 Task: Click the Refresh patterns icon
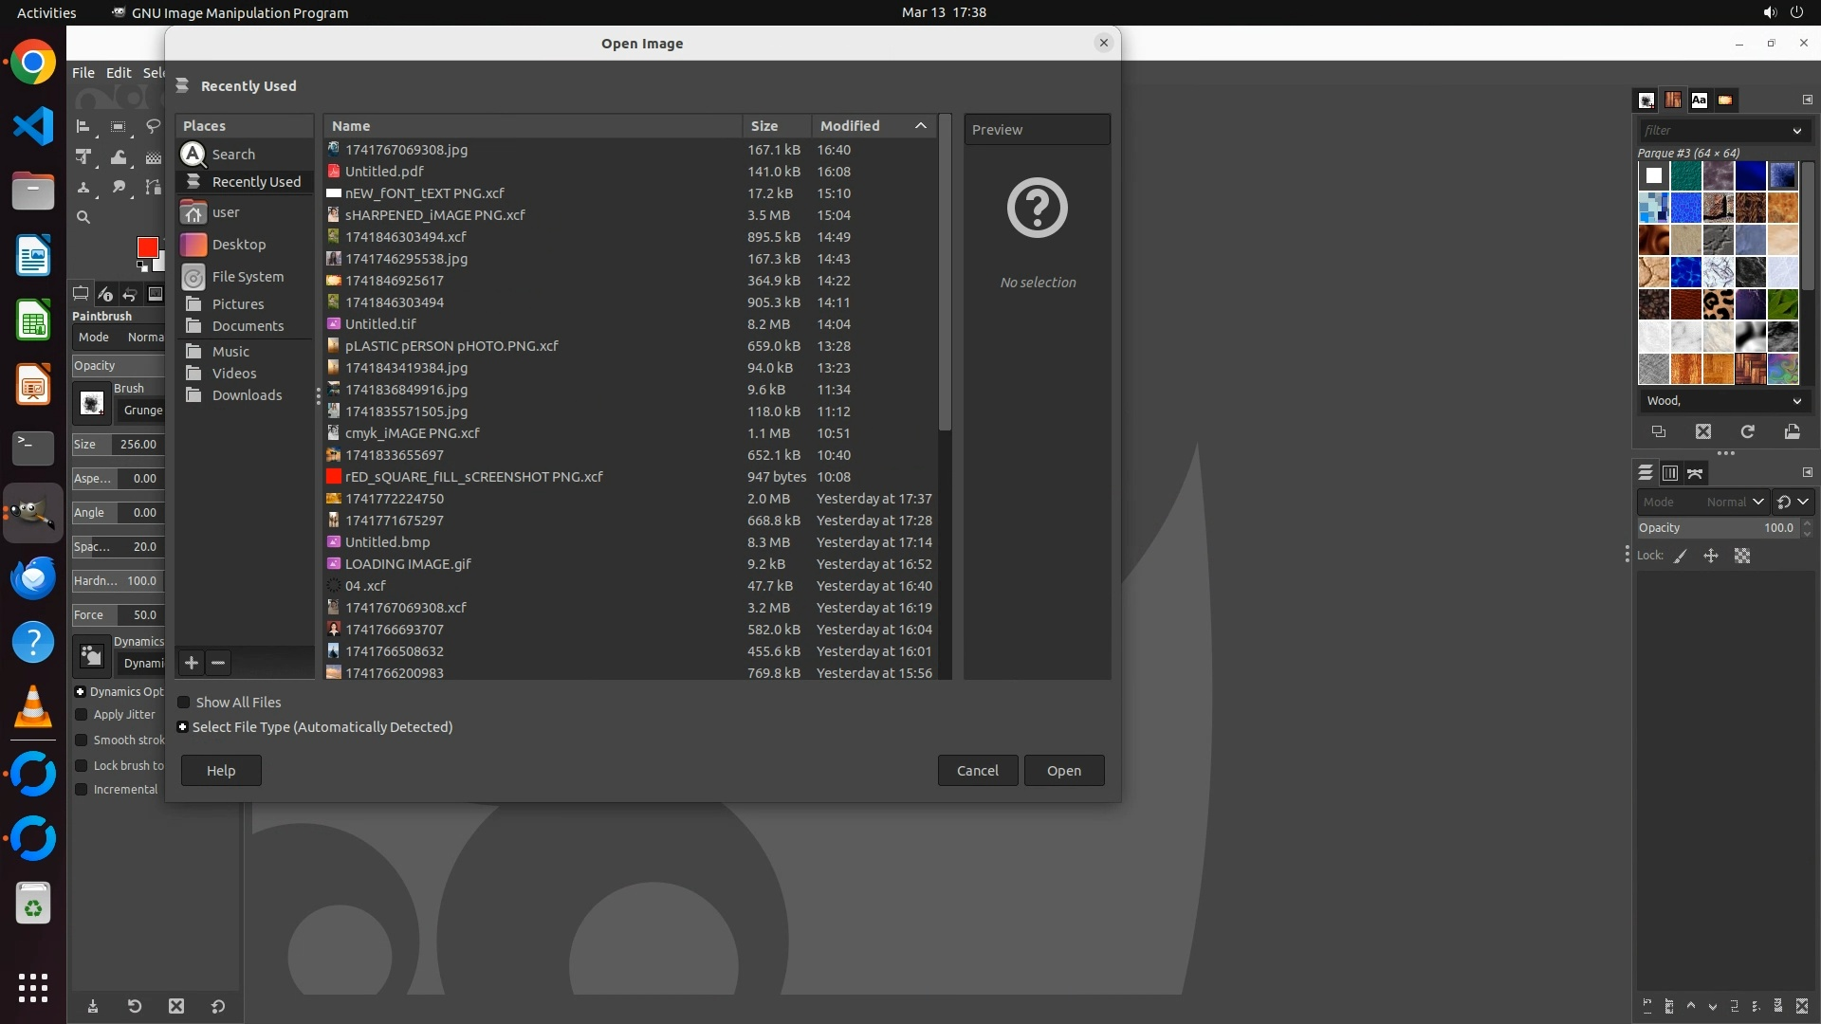point(1747,431)
